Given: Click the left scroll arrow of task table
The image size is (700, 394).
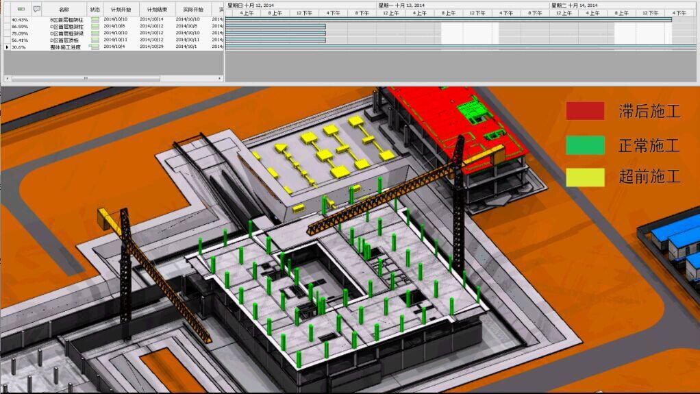Looking at the screenshot, I should [7, 79].
